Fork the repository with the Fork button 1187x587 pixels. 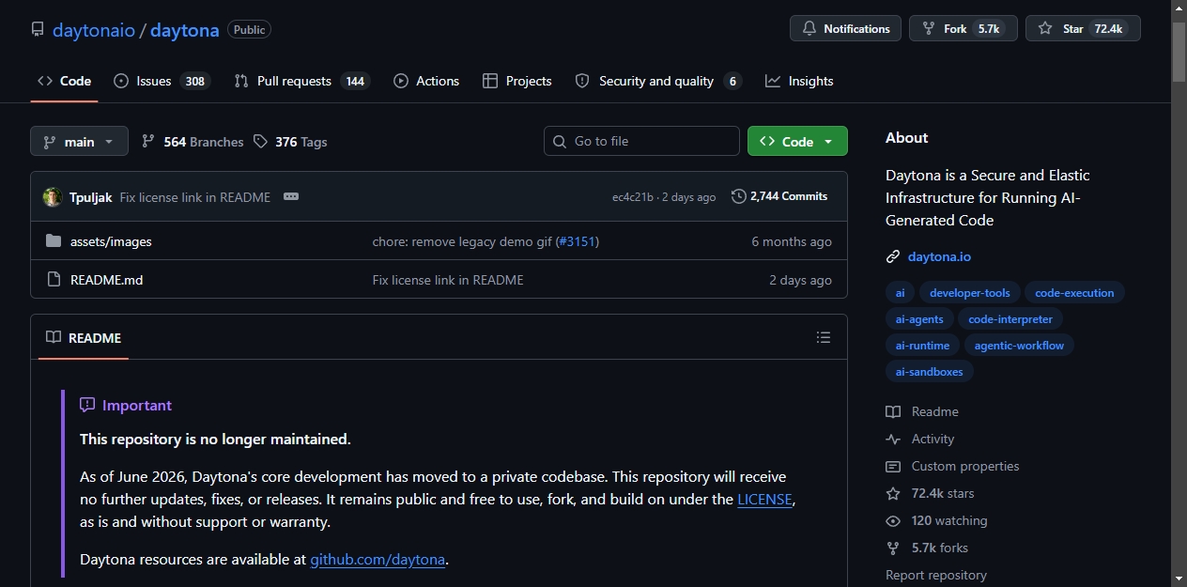(x=963, y=28)
